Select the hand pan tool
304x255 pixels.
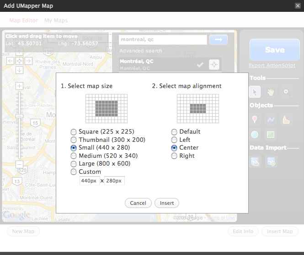coord(271,92)
